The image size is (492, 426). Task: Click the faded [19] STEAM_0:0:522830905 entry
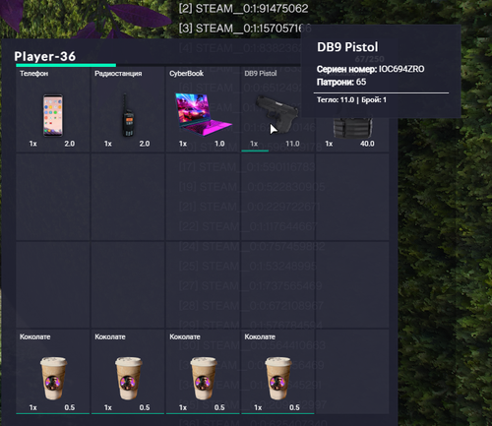coord(252,187)
